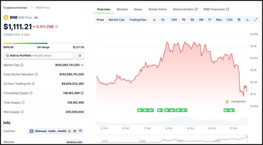Select the 24H time range
The image size is (263, 145).
coord(174,20)
